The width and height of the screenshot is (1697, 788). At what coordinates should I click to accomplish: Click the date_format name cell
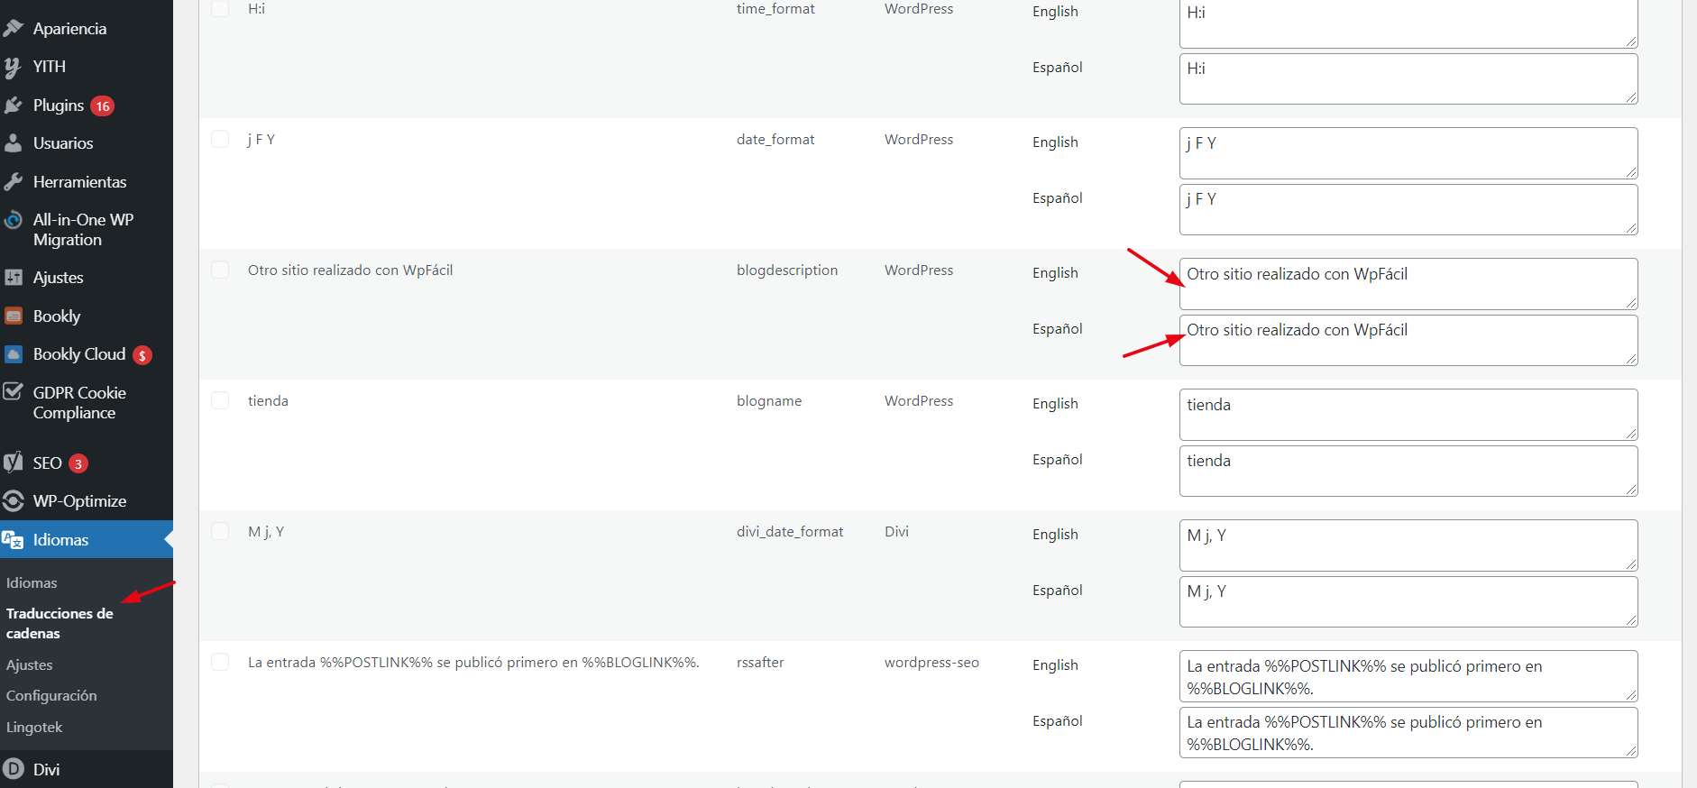click(x=775, y=140)
